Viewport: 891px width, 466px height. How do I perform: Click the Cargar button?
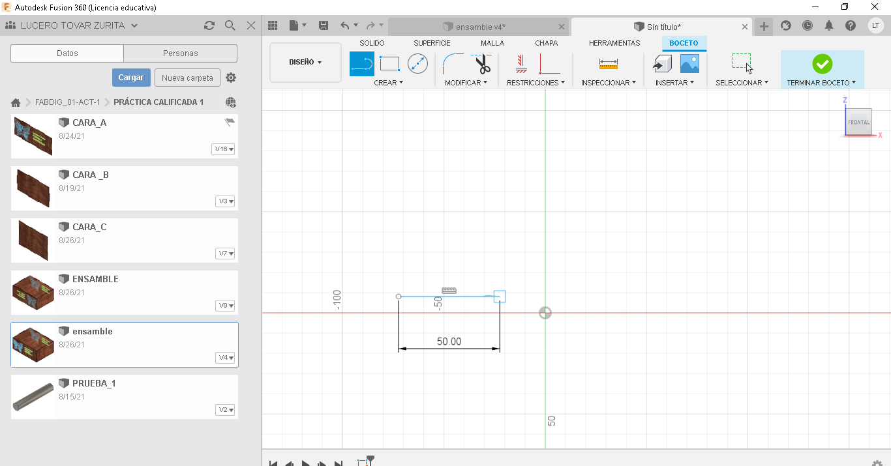(x=131, y=78)
